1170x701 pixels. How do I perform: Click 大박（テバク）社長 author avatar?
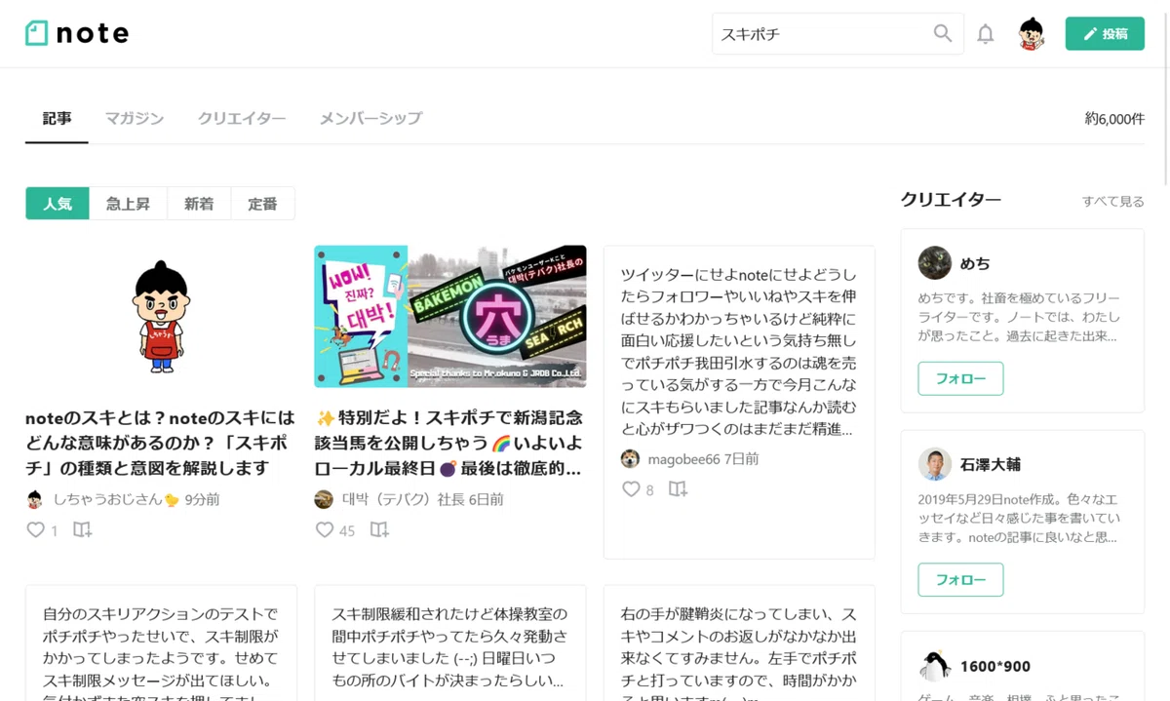[x=324, y=499]
